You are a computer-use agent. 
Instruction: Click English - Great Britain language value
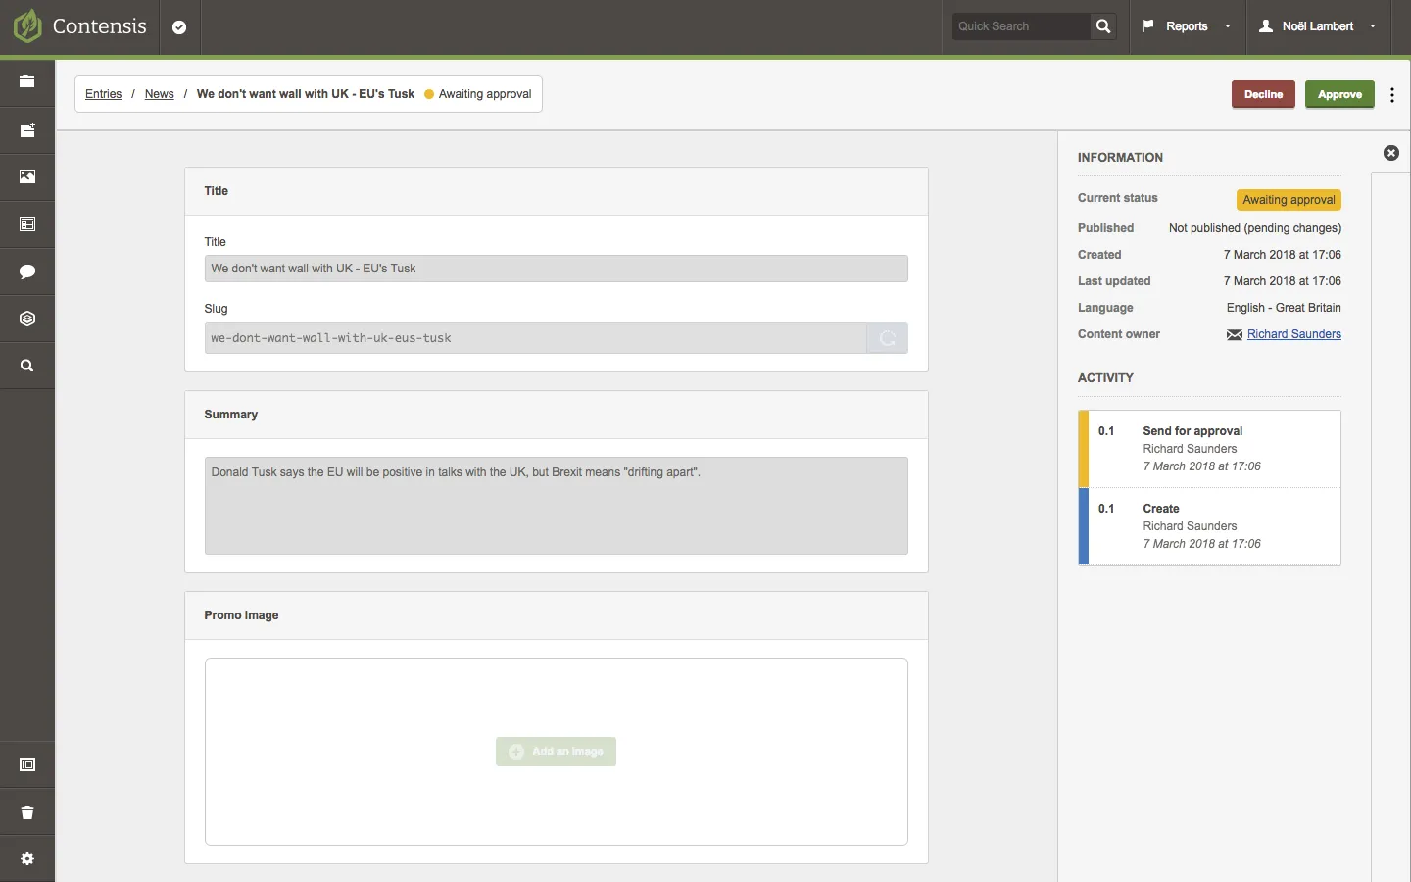tap(1284, 308)
